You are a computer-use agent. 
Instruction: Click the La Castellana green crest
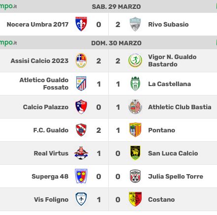pyautogui.click(x=135, y=84)
